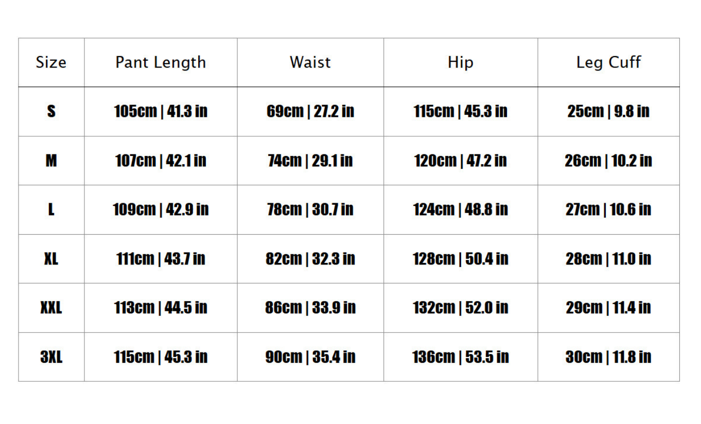Click the Size column header
This screenshot has height=424, width=701.
51,62
